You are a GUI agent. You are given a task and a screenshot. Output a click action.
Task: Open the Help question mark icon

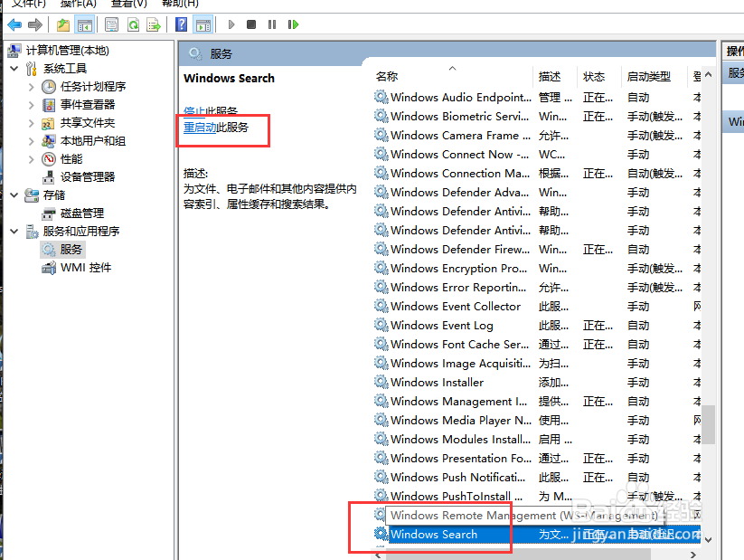(x=182, y=24)
